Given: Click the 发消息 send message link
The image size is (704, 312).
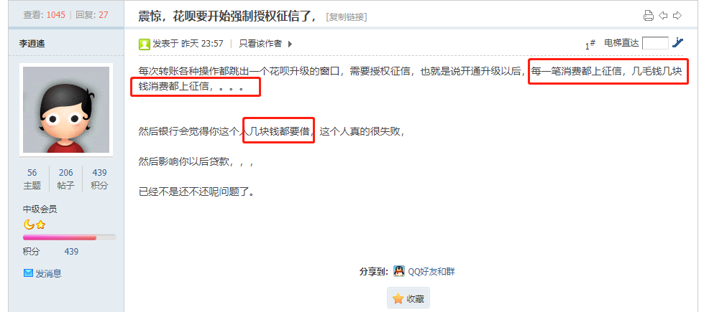Looking at the screenshot, I should tap(48, 273).
